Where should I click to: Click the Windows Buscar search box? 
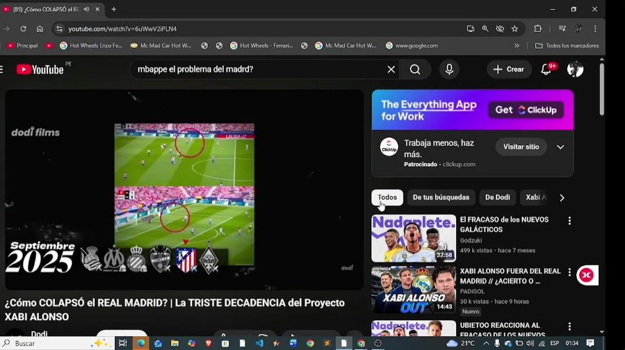[x=56, y=343]
